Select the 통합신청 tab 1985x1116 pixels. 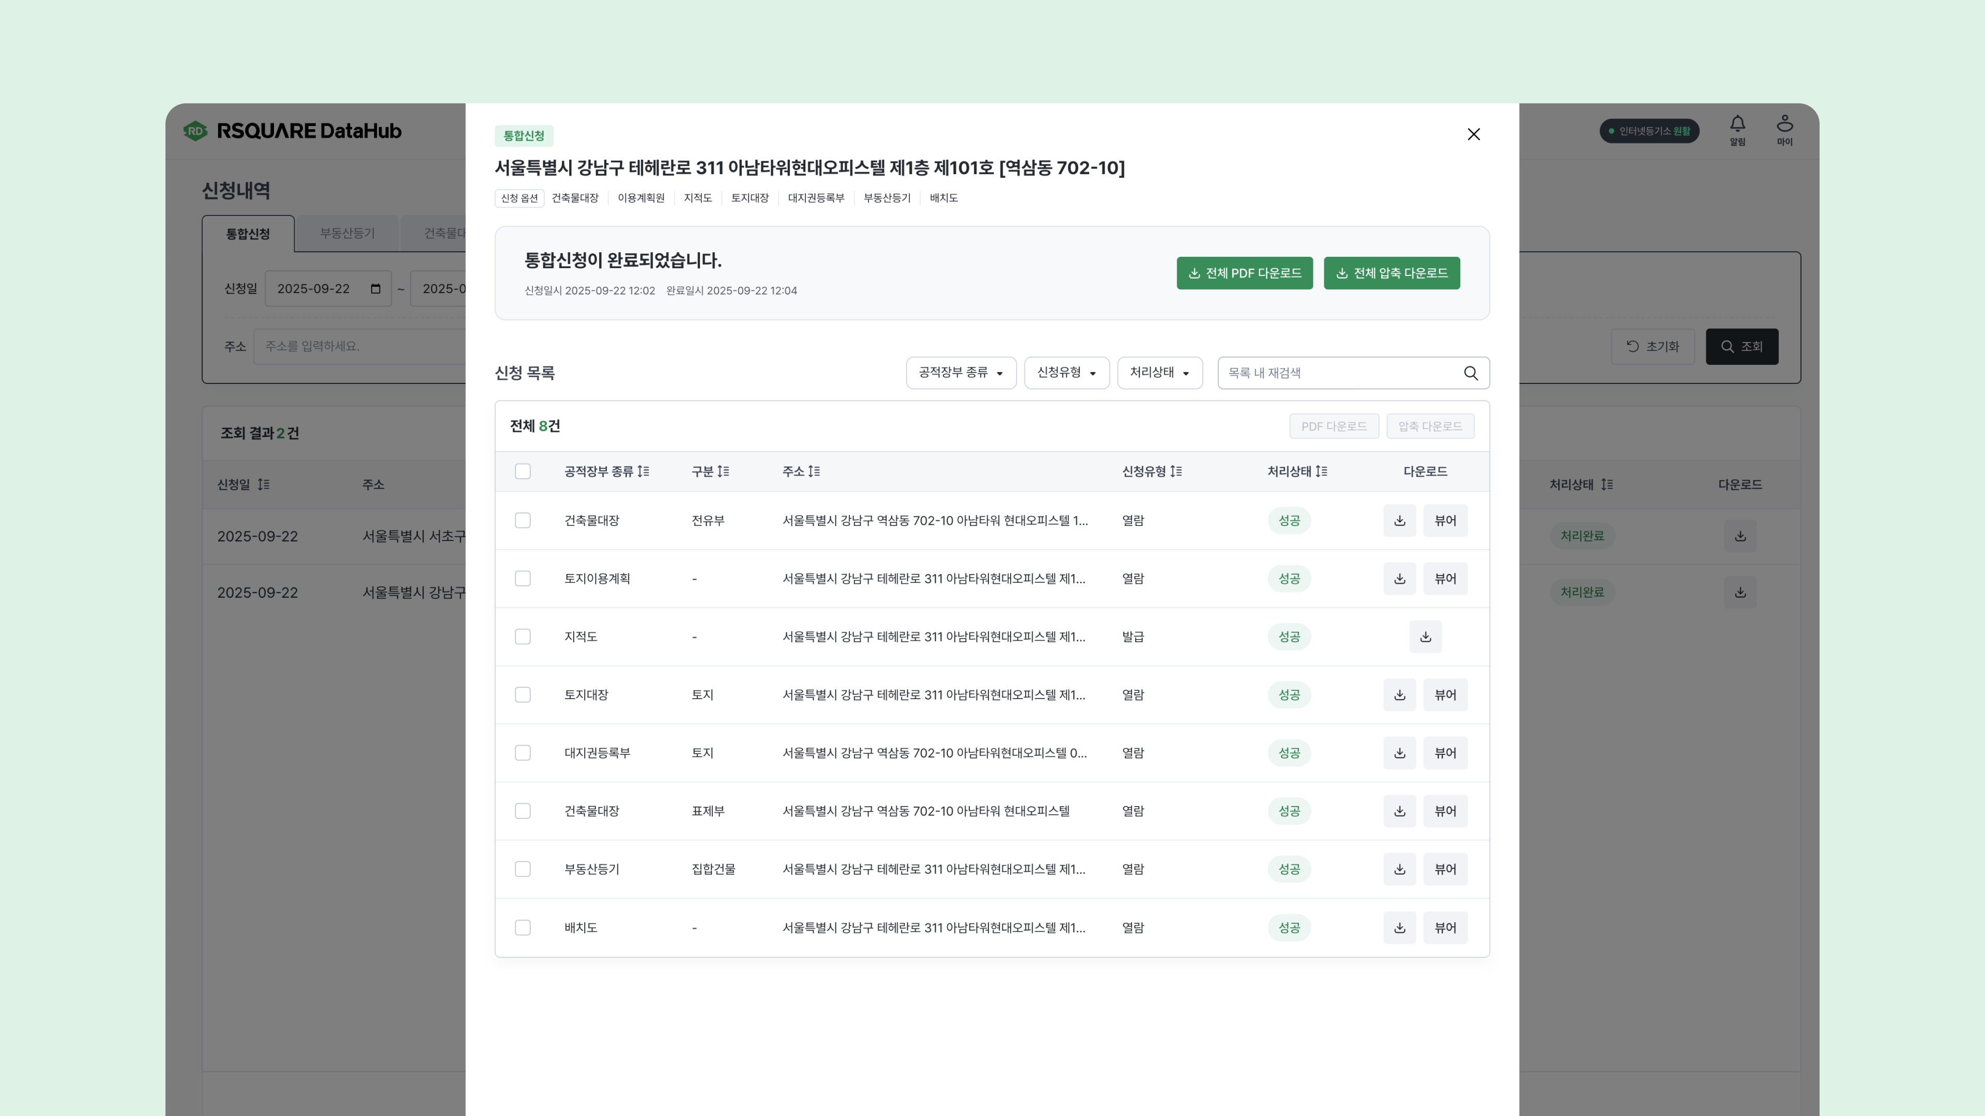click(248, 234)
